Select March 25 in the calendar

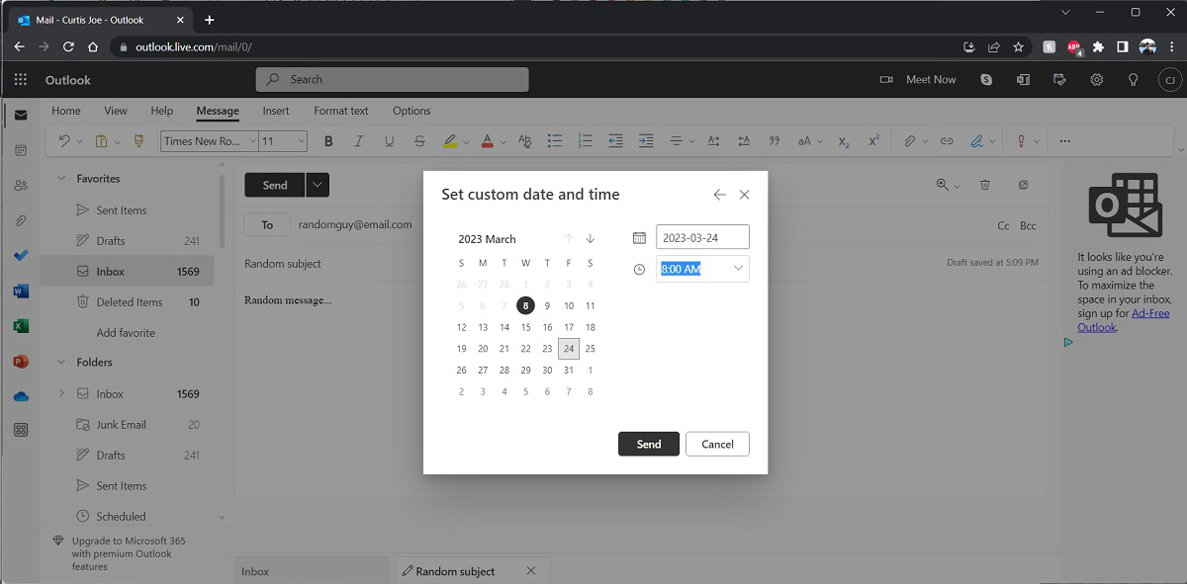tap(591, 349)
